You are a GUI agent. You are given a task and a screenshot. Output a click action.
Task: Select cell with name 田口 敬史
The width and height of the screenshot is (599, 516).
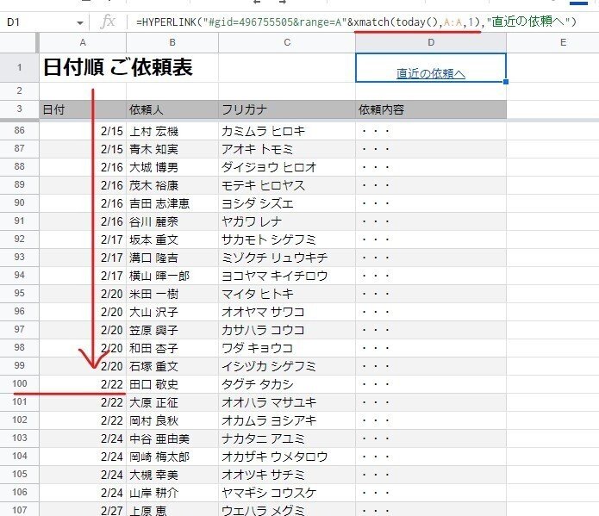172,384
